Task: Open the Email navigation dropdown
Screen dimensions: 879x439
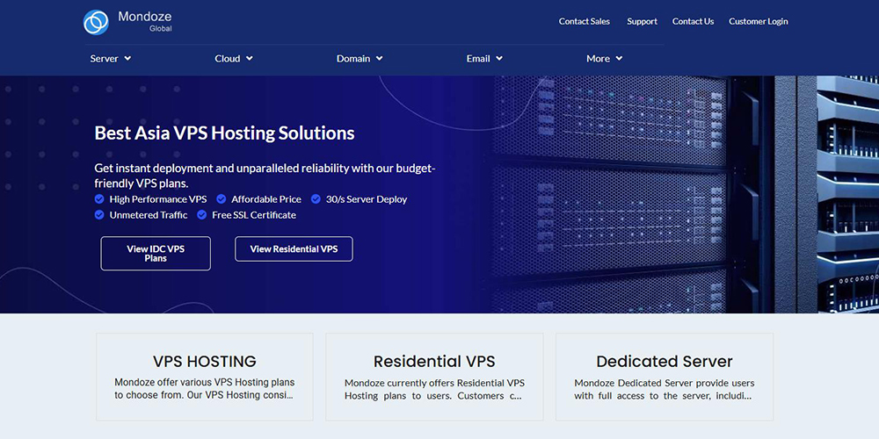Action: 484,58
